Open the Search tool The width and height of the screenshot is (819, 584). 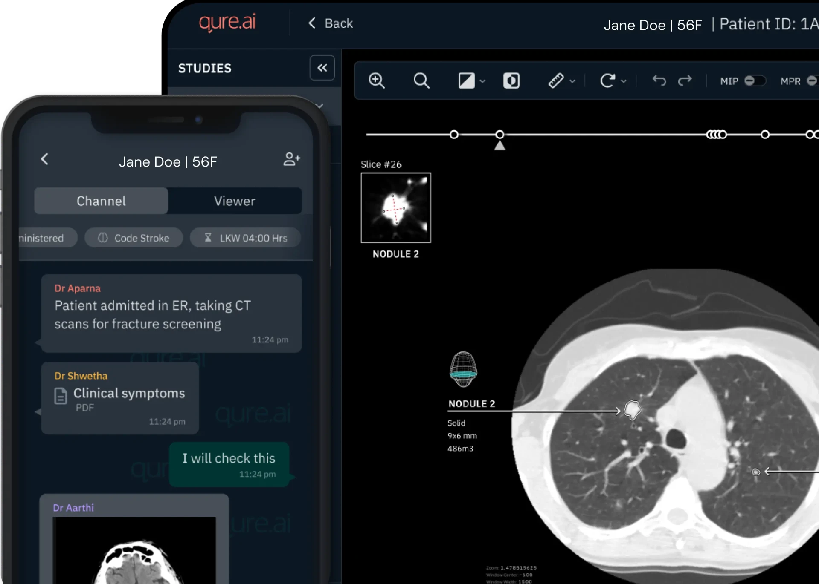[421, 81]
